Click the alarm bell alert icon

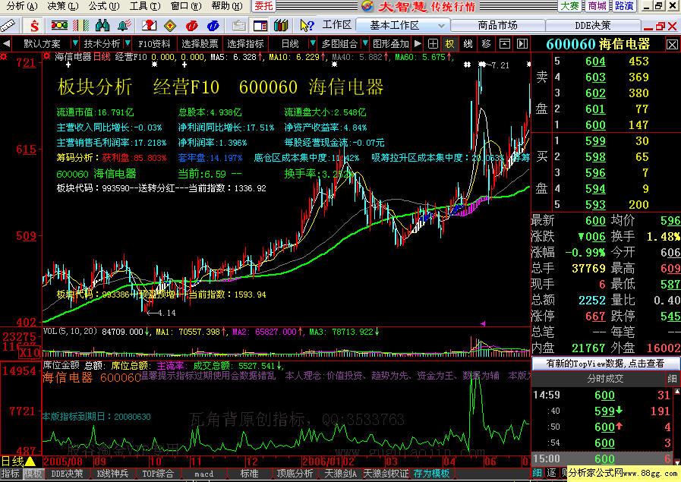[125, 26]
